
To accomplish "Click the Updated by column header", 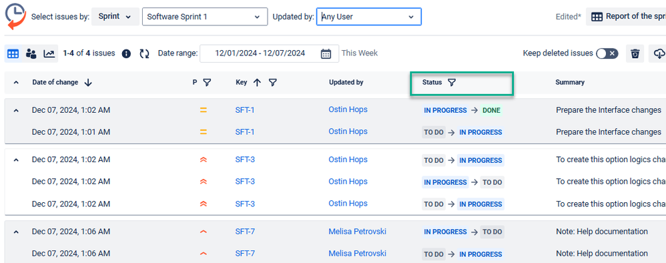I will (x=346, y=82).
